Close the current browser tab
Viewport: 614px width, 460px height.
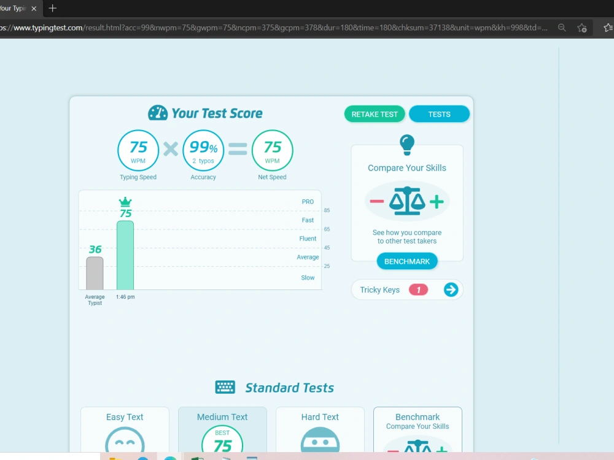click(x=34, y=8)
